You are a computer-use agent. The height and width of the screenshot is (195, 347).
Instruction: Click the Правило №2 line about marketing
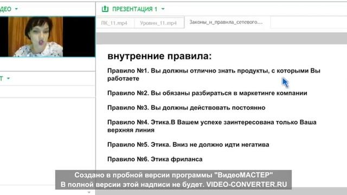point(207,93)
